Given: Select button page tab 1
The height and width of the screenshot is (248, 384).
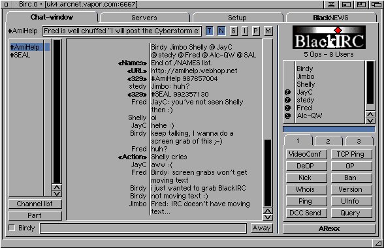Looking at the screenshot, I should tap(298, 141).
